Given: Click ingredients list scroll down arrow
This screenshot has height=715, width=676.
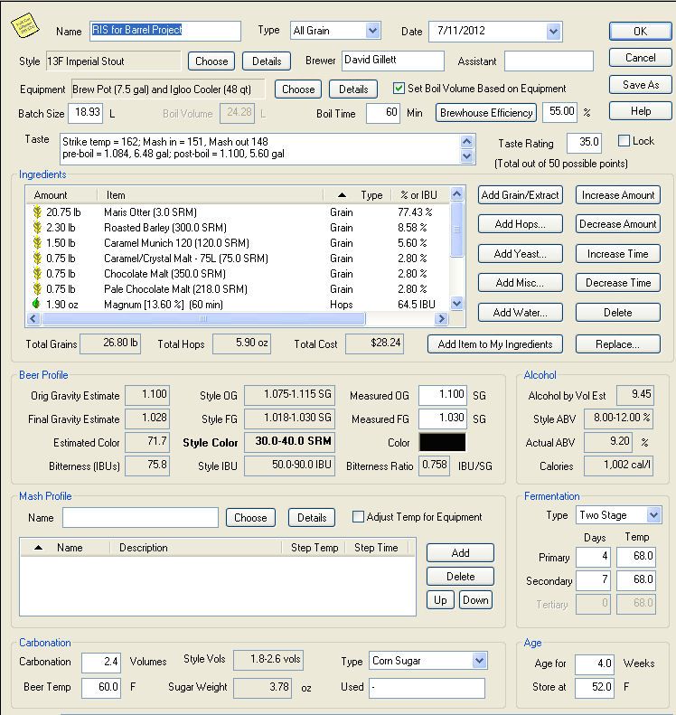Looking at the screenshot, I should (456, 303).
